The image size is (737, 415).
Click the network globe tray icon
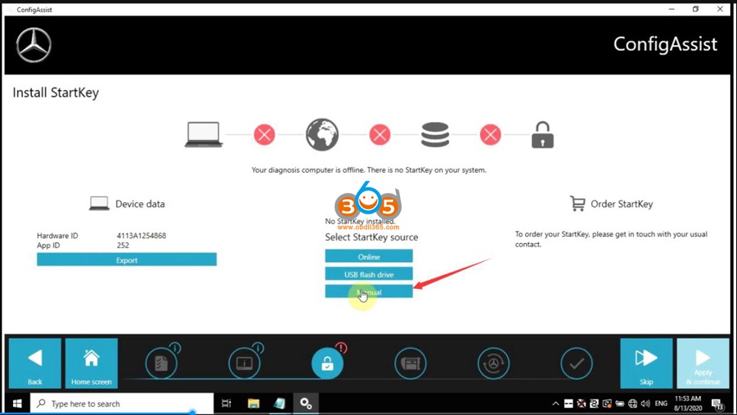(x=632, y=404)
